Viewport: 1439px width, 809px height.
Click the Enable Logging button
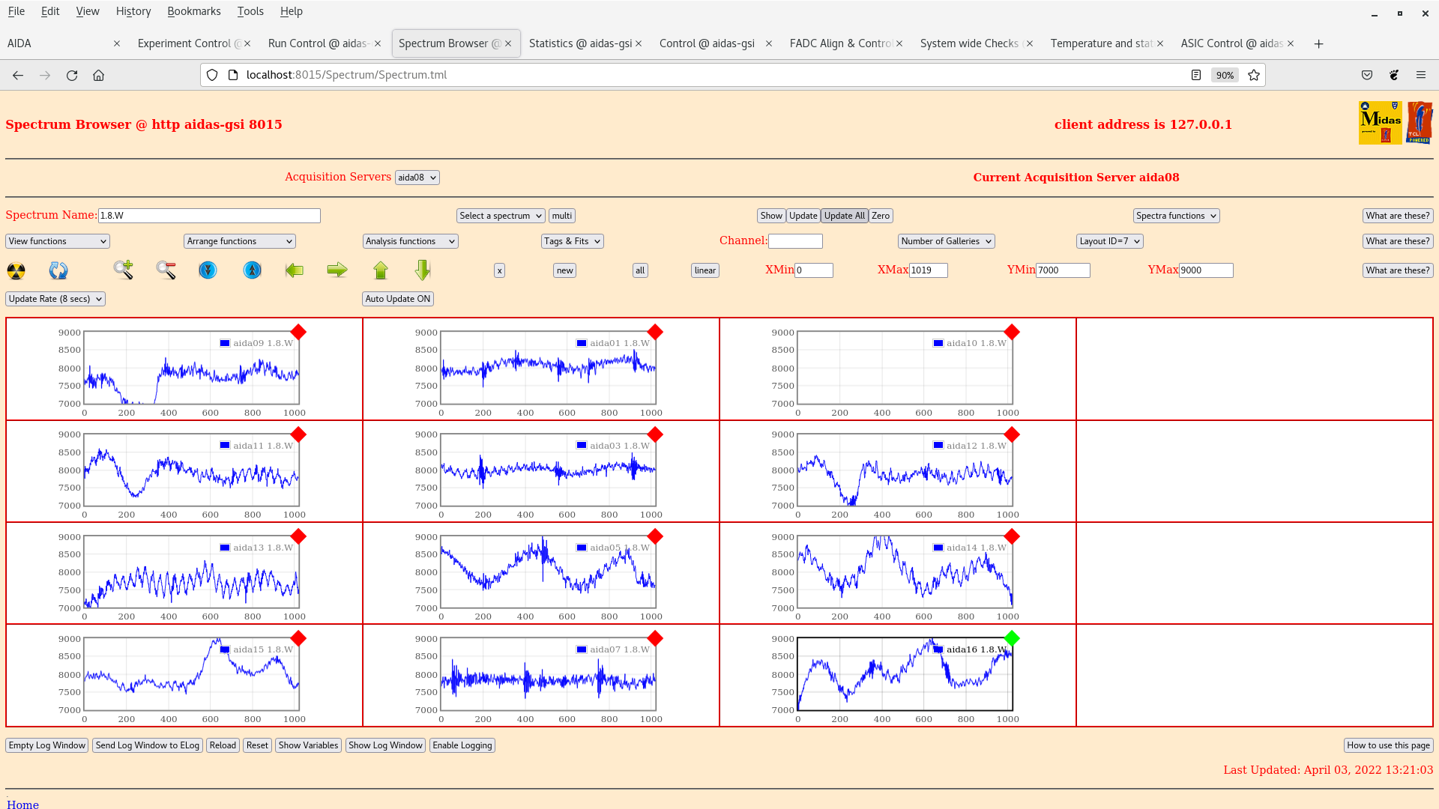coord(462,745)
